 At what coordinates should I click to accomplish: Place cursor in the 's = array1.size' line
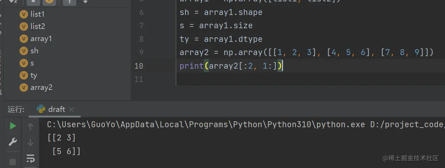pos(216,26)
